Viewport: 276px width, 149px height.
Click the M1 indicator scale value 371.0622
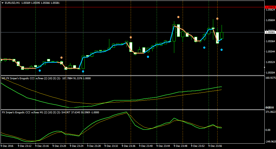point(271,112)
